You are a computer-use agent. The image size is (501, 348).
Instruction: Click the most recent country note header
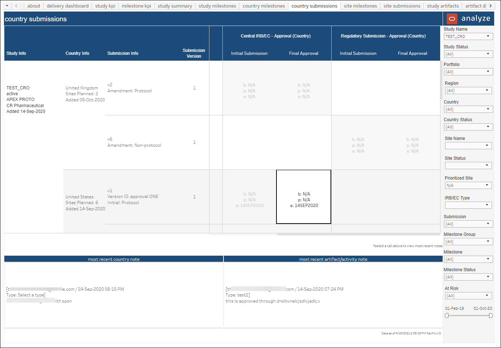click(x=114, y=259)
